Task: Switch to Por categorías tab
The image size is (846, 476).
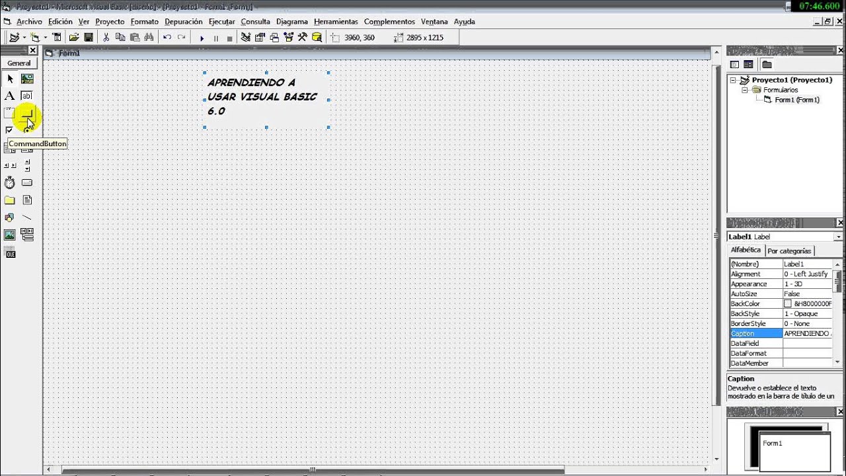Action: [x=789, y=251]
